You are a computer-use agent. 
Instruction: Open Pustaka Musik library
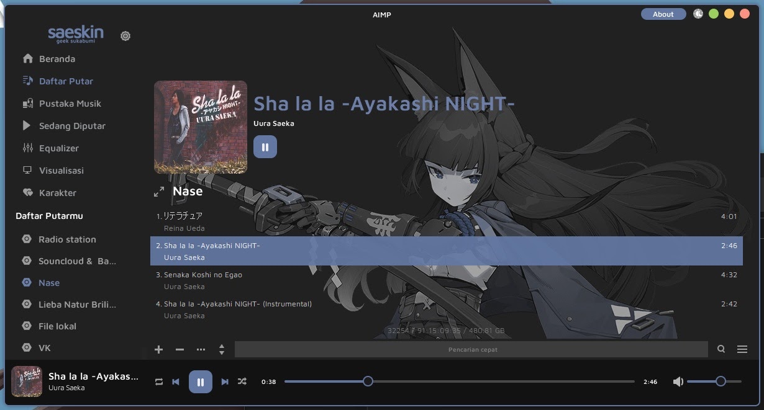point(61,104)
